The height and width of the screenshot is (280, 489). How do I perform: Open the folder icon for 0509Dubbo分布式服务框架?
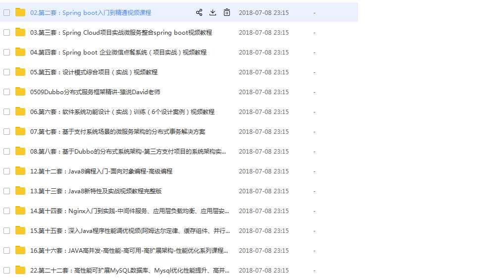(20, 92)
